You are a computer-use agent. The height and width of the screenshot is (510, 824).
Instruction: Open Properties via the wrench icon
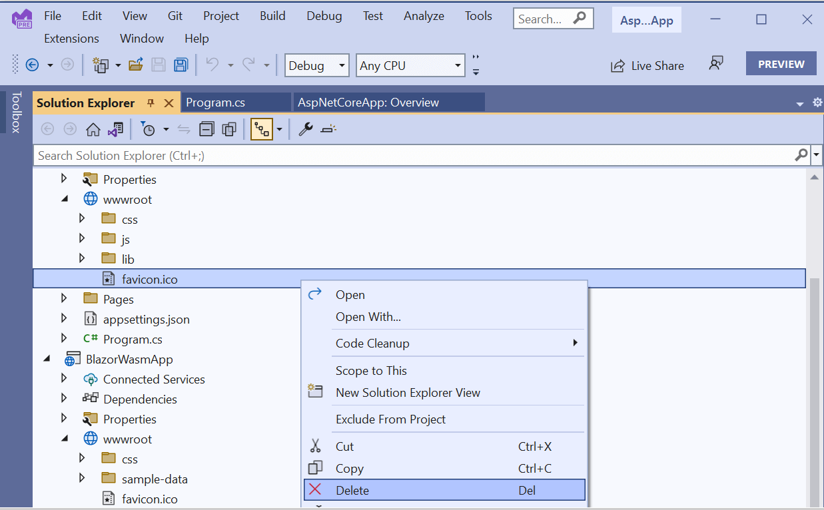pos(306,129)
